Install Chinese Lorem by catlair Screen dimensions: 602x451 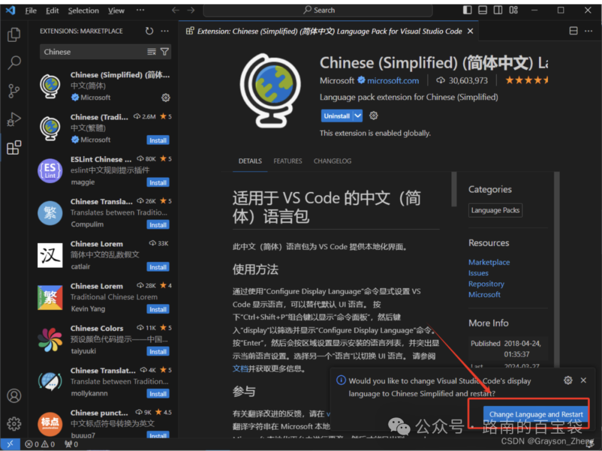tap(158, 267)
